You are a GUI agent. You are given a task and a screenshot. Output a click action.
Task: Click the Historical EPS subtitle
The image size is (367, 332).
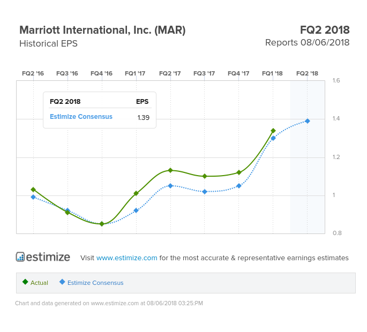[x=48, y=43]
